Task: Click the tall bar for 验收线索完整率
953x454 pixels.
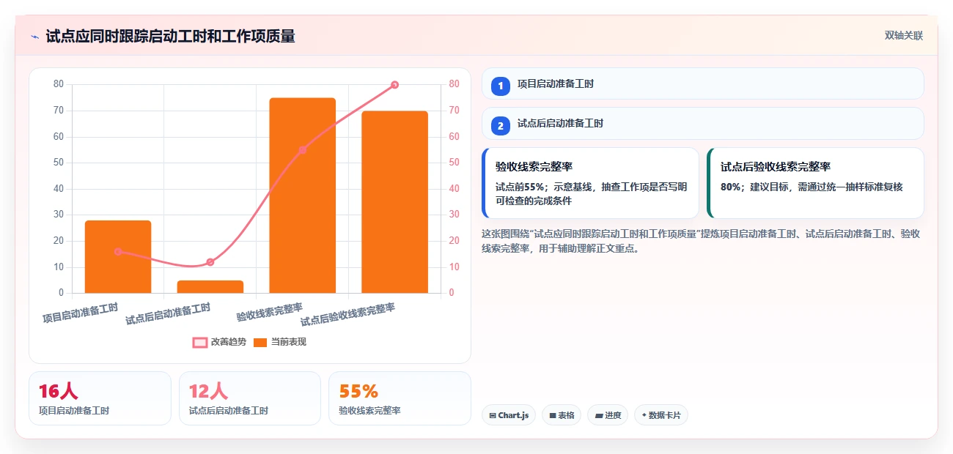Action: pyautogui.click(x=302, y=196)
